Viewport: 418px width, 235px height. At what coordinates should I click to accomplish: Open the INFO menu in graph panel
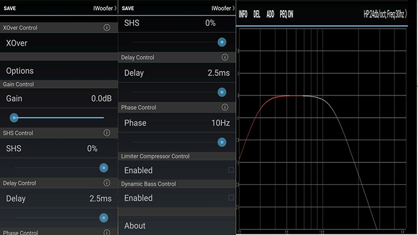pos(243,14)
